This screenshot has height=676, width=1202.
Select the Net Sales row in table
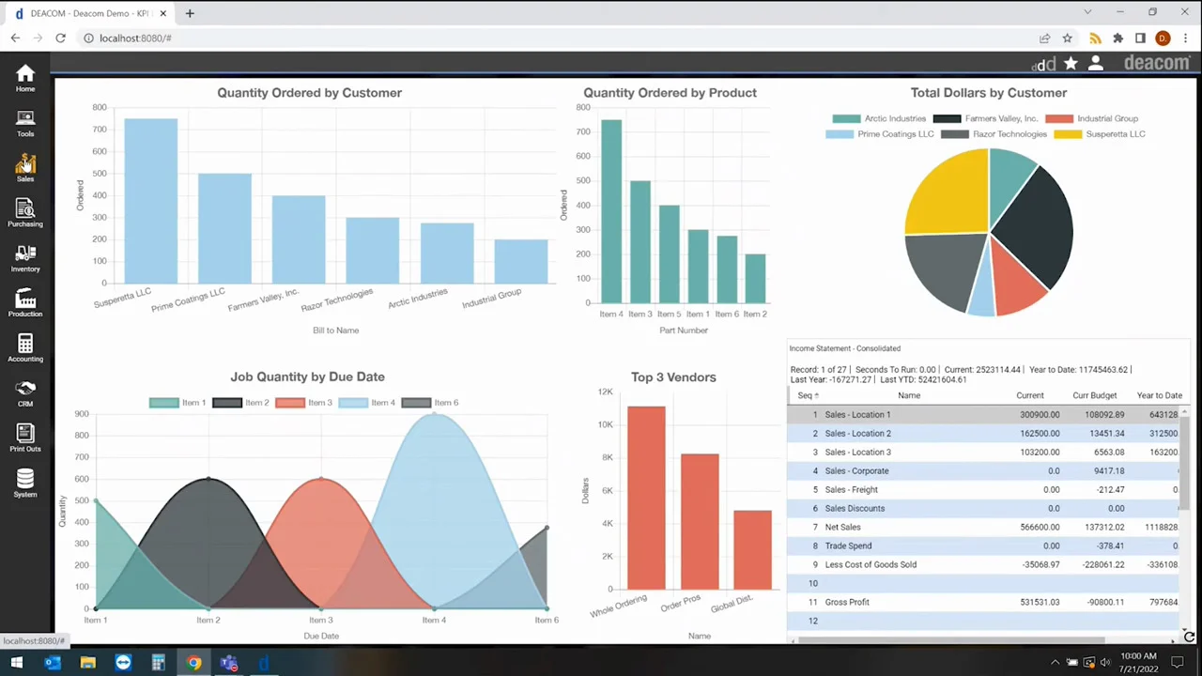842,527
